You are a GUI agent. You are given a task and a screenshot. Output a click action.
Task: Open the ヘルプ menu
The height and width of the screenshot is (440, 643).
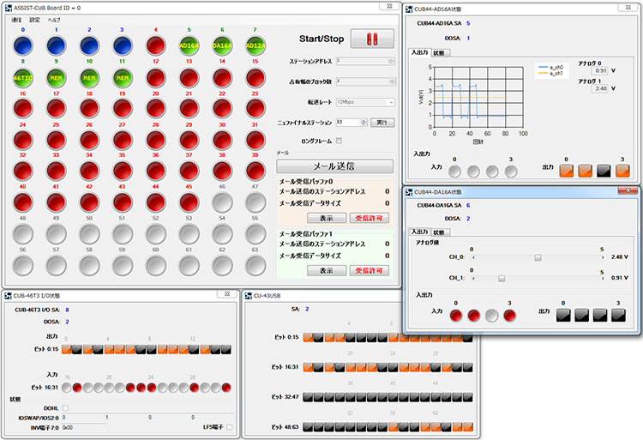pos(54,20)
